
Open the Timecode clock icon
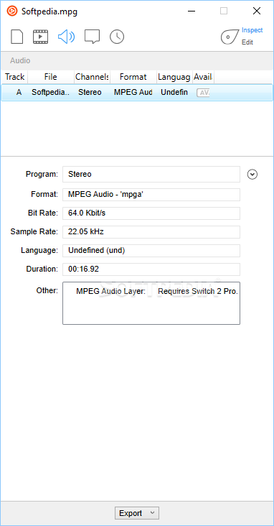pos(117,37)
